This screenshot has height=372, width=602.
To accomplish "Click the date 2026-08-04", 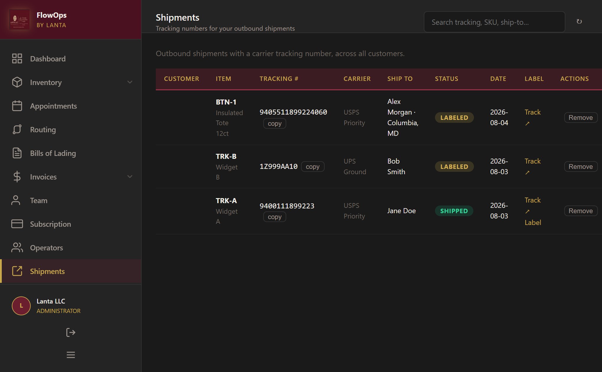I will [x=499, y=118].
